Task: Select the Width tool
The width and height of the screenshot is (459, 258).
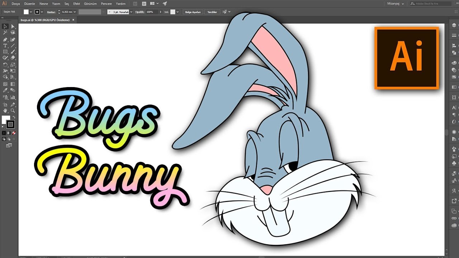Action: (5, 71)
